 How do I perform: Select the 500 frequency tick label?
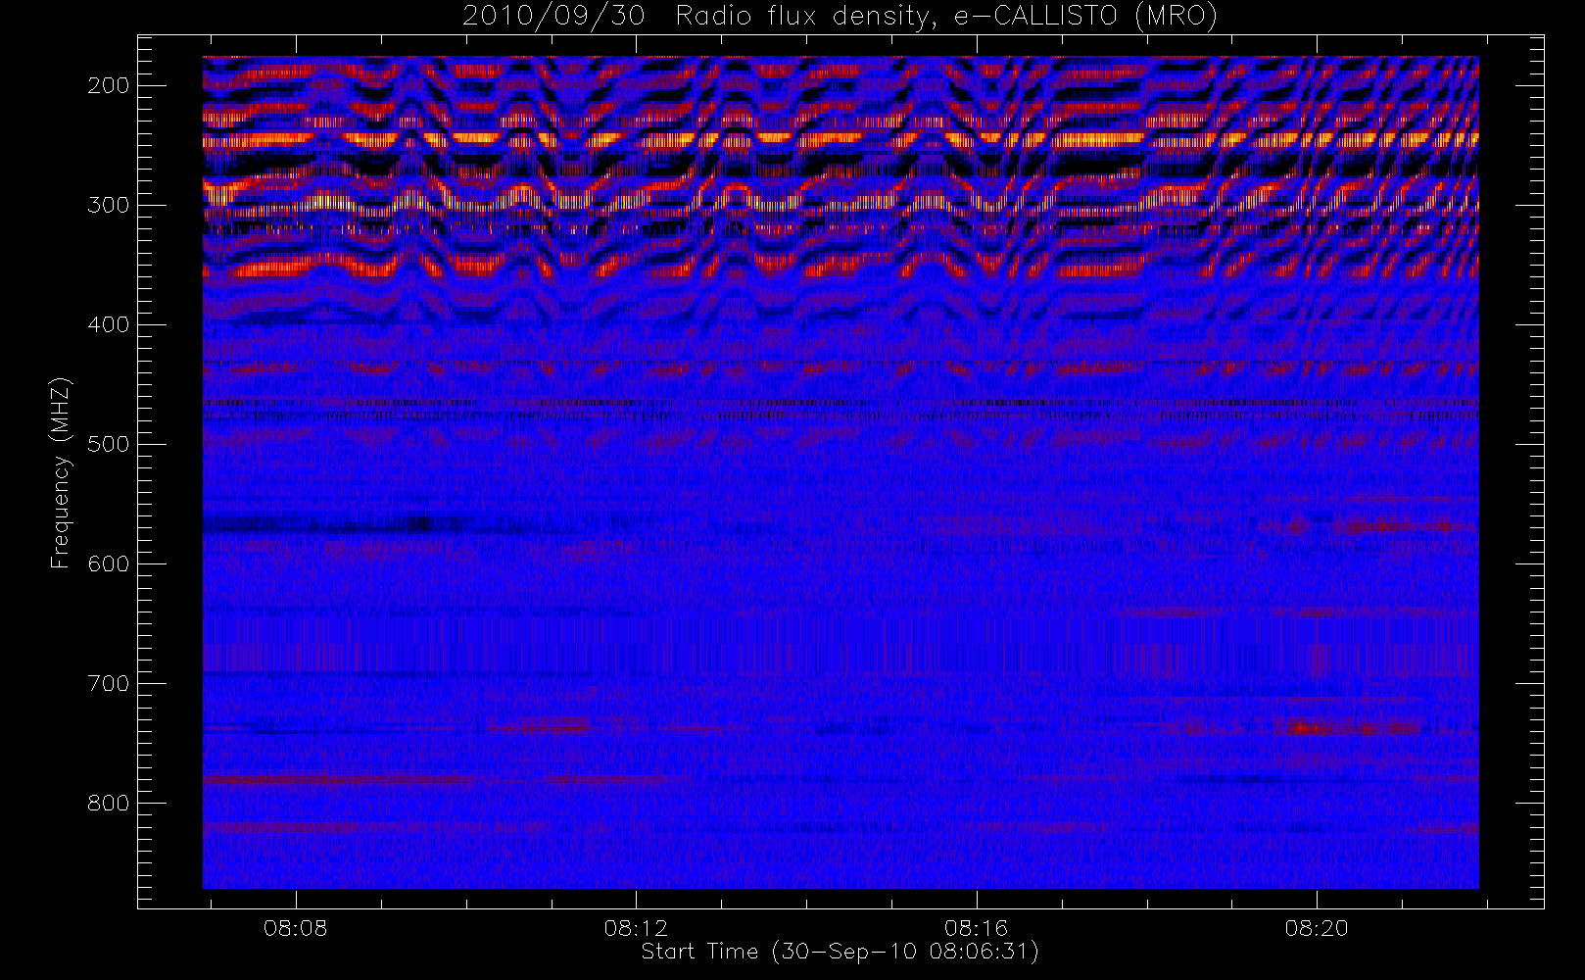pos(109,444)
